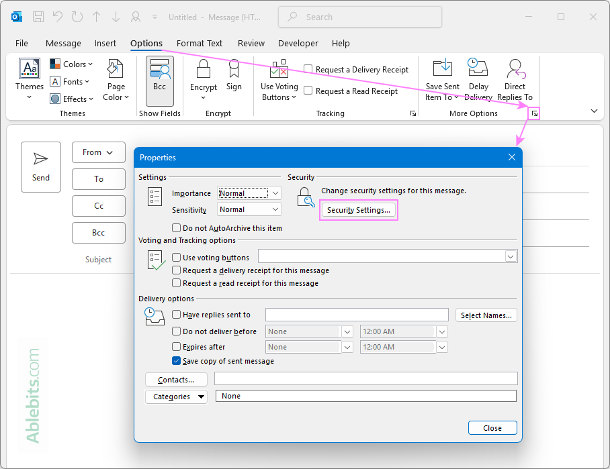Click the Select Names button
Screen dimensions: 610x469
[486, 315]
